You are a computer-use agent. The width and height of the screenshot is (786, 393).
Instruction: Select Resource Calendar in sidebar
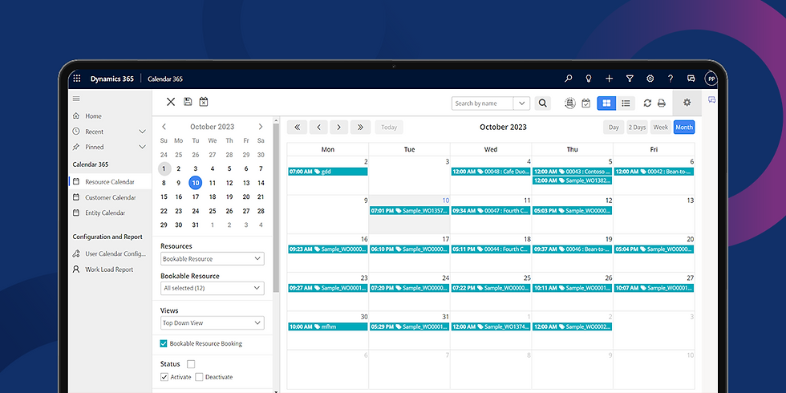tap(110, 181)
